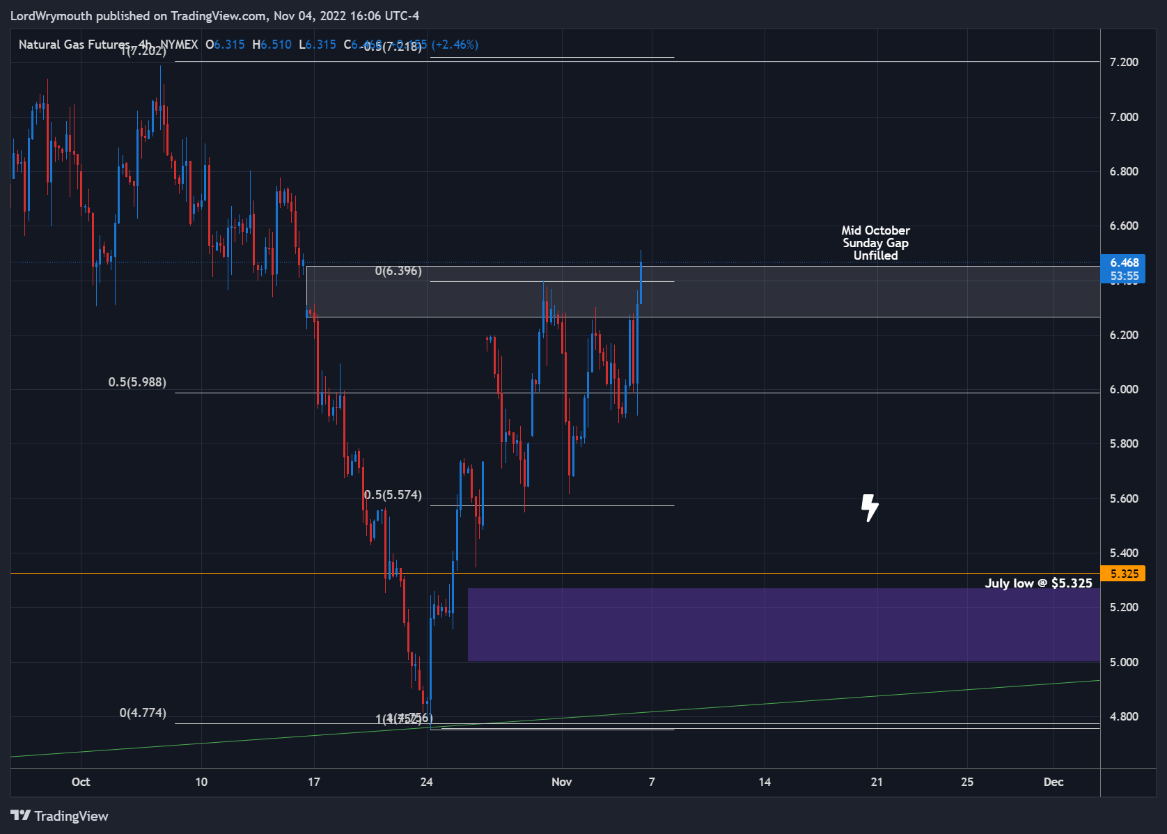
Task: Click the 4.800 price axis label
Action: tap(1124, 716)
